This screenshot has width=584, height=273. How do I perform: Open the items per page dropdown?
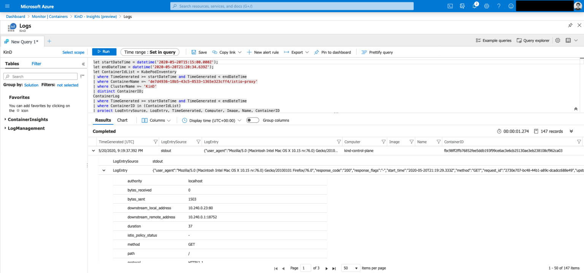pos(350,268)
